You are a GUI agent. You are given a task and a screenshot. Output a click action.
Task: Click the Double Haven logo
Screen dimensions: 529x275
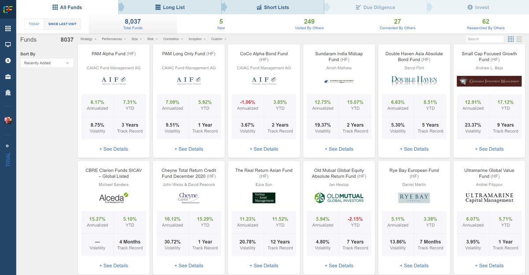(x=414, y=81)
